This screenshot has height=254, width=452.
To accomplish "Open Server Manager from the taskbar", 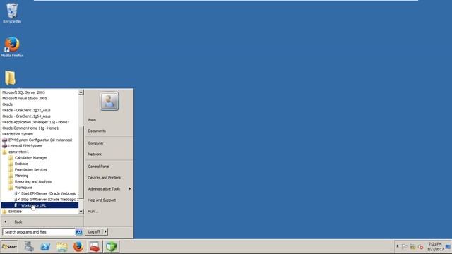I will pos(29,247).
